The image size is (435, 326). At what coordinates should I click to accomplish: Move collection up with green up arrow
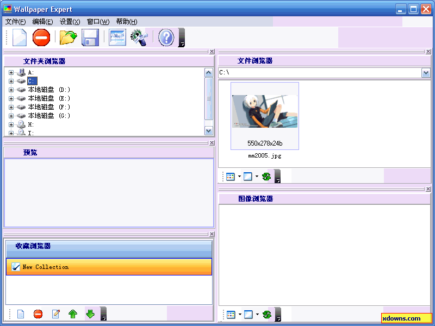tap(73, 314)
